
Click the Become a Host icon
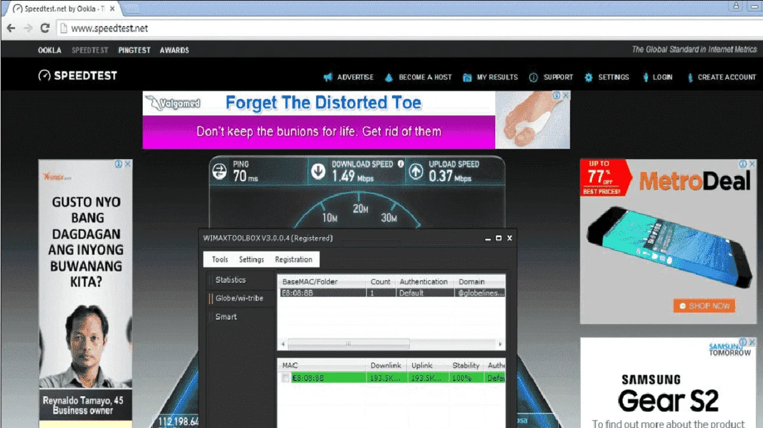click(x=389, y=77)
